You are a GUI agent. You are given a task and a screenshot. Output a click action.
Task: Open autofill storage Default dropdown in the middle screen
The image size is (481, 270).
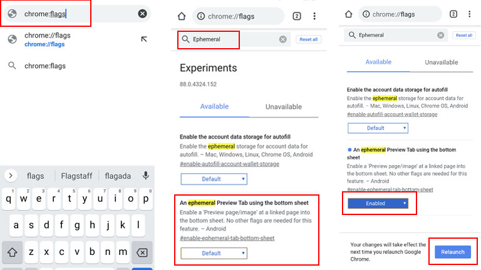coord(214,179)
